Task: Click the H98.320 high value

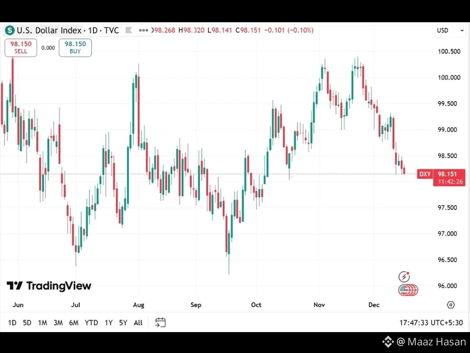Action: tap(191, 31)
